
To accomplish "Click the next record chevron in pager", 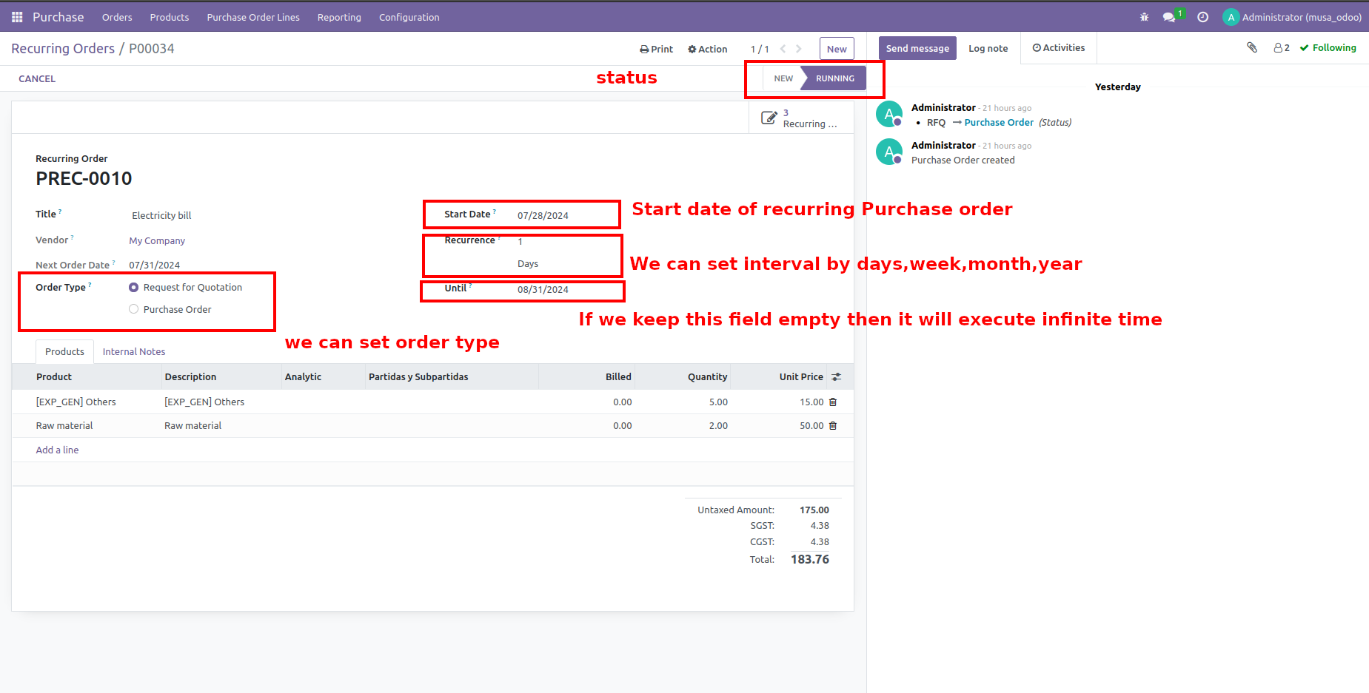I will point(798,48).
